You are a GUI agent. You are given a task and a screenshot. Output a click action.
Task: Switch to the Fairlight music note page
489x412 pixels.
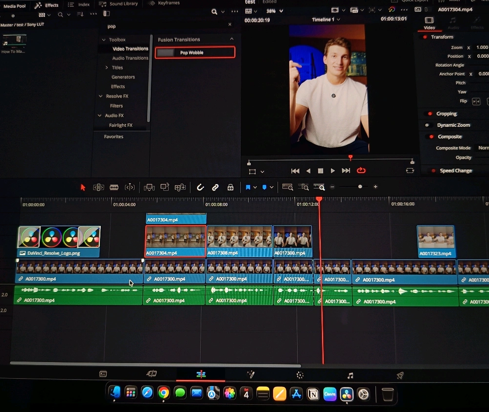(350, 375)
